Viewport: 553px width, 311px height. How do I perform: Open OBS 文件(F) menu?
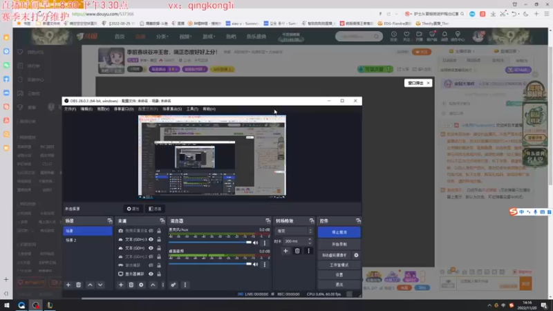(71, 109)
